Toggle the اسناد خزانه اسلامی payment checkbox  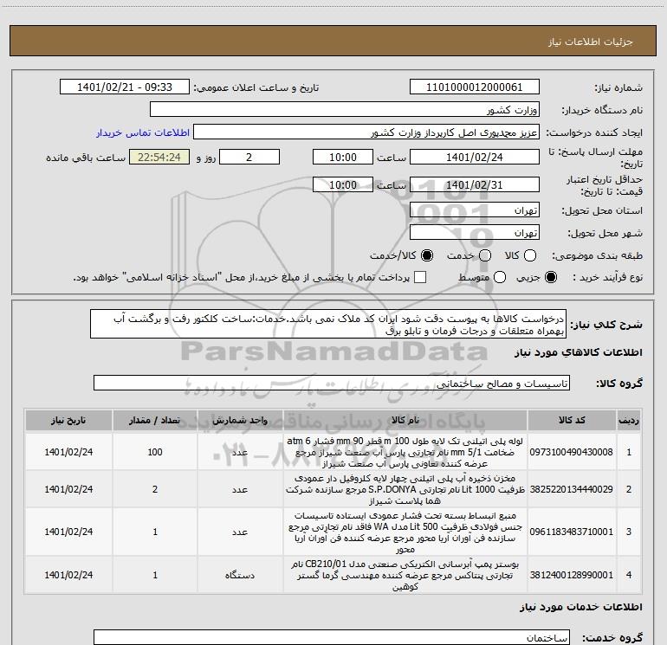coord(420,277)
